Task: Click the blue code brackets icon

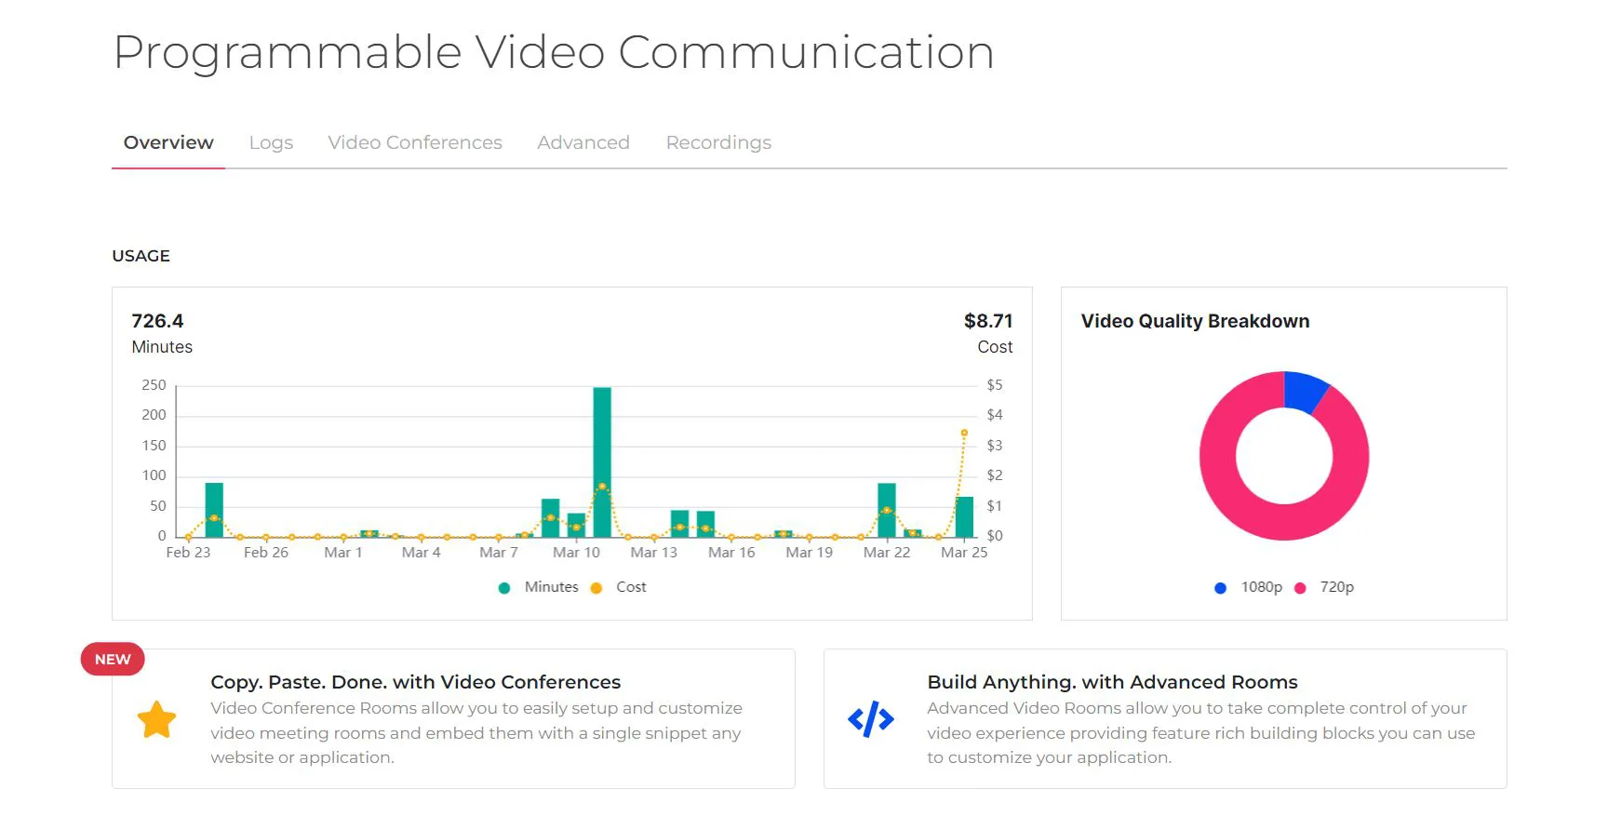Action: (870, 719)
